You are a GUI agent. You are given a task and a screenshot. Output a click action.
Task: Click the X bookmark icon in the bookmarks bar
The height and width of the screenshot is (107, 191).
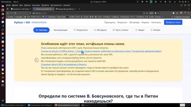67,17
